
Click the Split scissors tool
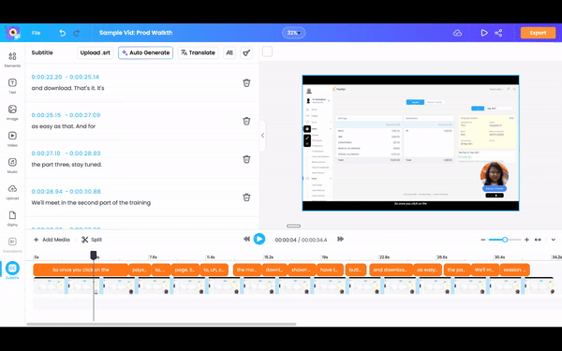tap(92, 240)
